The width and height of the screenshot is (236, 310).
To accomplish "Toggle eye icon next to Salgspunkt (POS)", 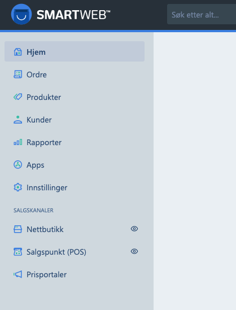I will 134,251.
